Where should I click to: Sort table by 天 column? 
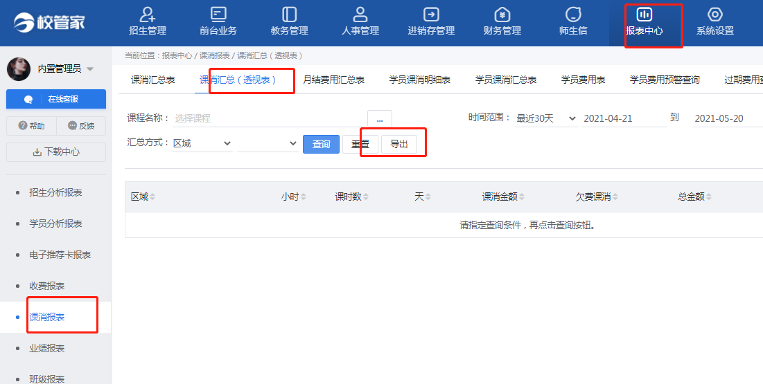[x=422, y=197]
